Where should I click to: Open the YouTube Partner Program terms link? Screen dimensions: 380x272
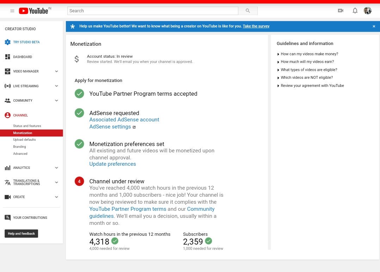click(x=128, y=209)
